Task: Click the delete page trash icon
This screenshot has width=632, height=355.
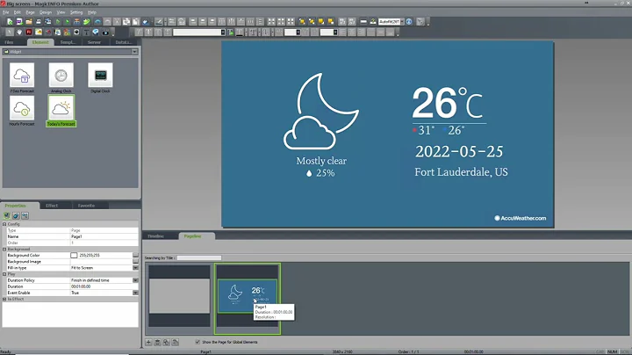Action: pyautogui.click(x=157, y=342)
